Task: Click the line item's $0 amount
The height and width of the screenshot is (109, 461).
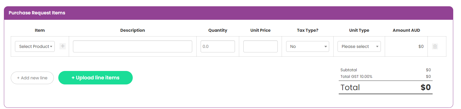Action: pyautogui.click(x=421, y=46)
